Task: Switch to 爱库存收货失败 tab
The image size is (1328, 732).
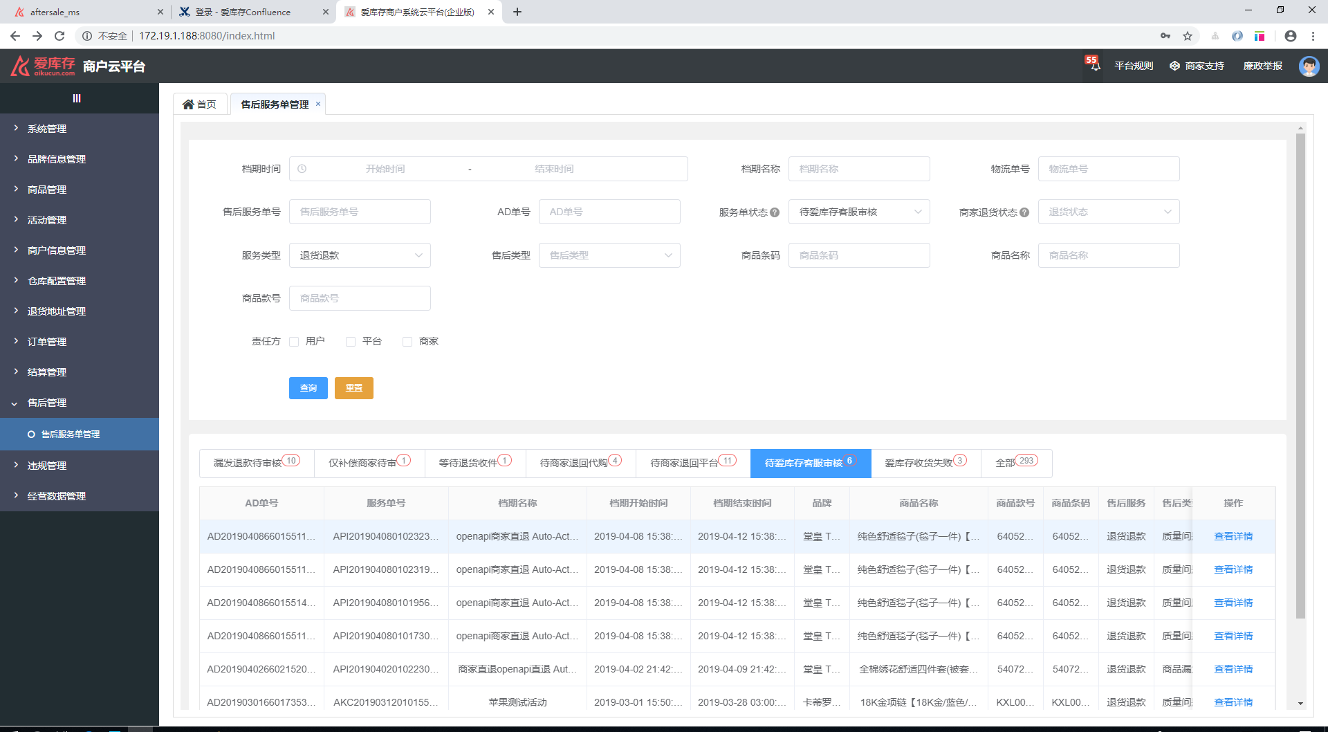Action: (x=925, y=463)
